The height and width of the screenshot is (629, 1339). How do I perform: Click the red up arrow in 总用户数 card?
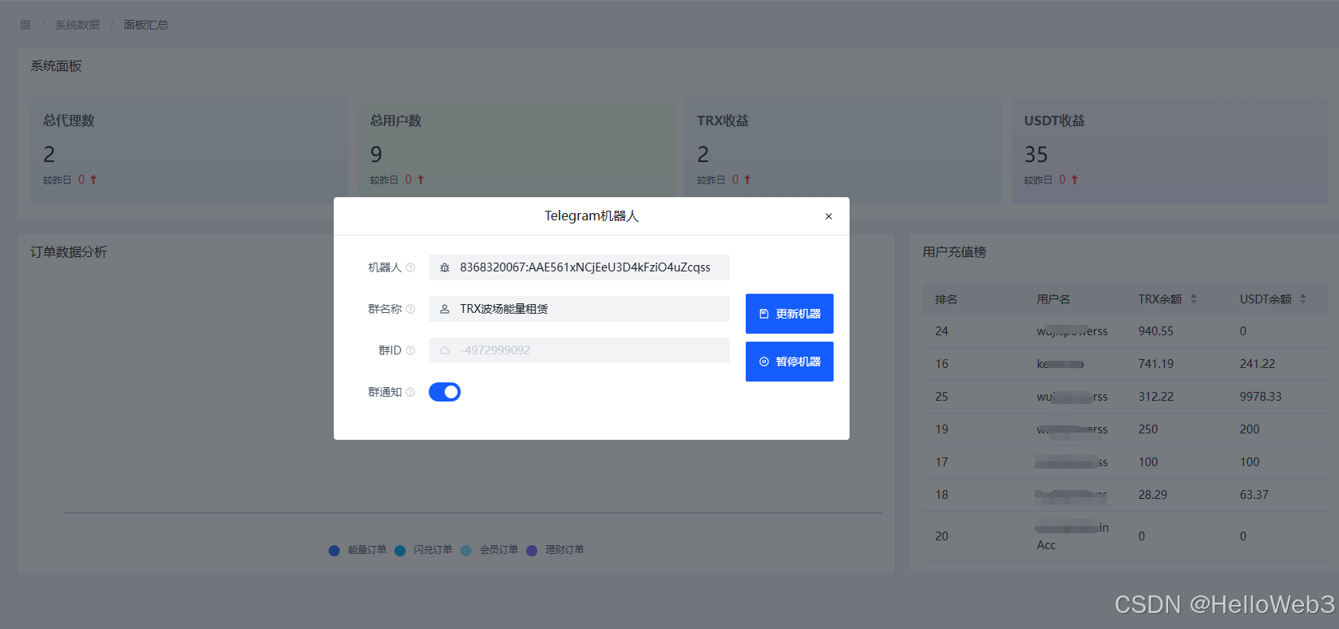point(421,180)
